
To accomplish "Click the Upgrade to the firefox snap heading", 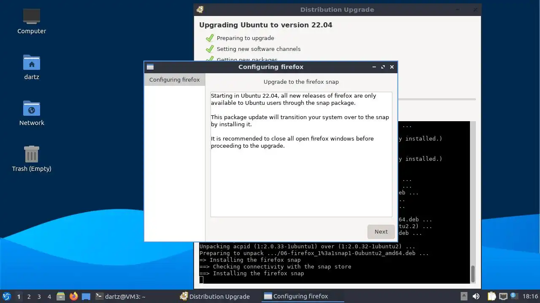I will [301, 82].
